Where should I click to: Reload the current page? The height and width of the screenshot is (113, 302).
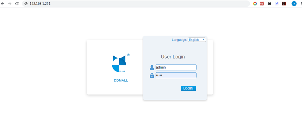tap(17, 3)
